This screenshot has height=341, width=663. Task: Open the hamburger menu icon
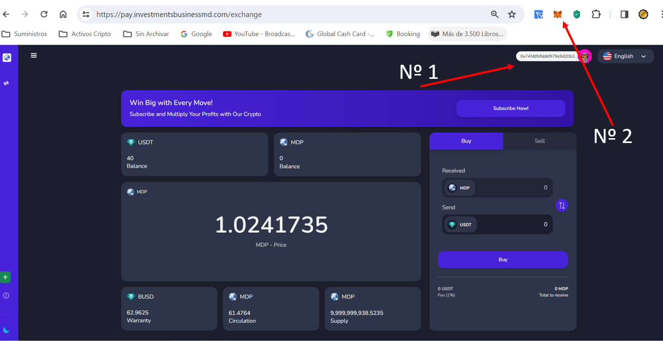34,55
